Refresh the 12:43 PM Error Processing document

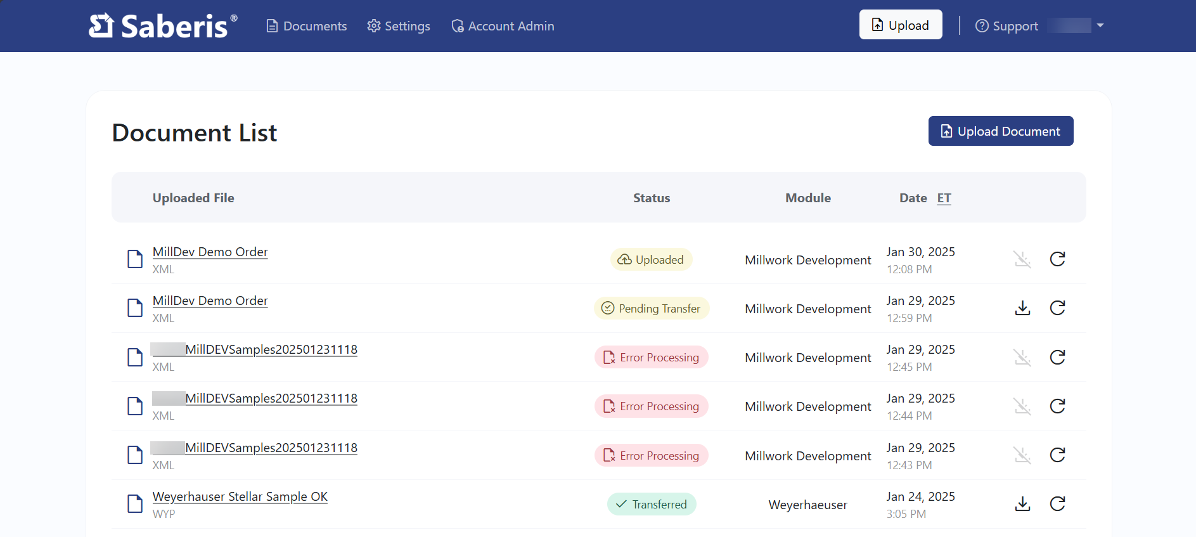[1057, 455]
